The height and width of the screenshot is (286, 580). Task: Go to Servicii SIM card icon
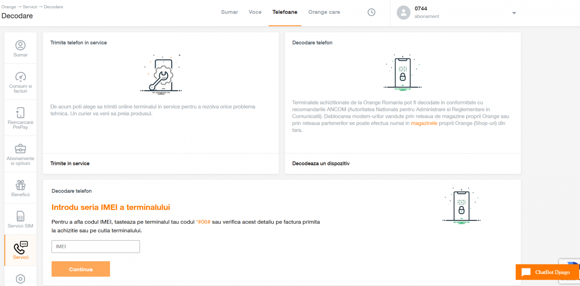coord(20,216)
